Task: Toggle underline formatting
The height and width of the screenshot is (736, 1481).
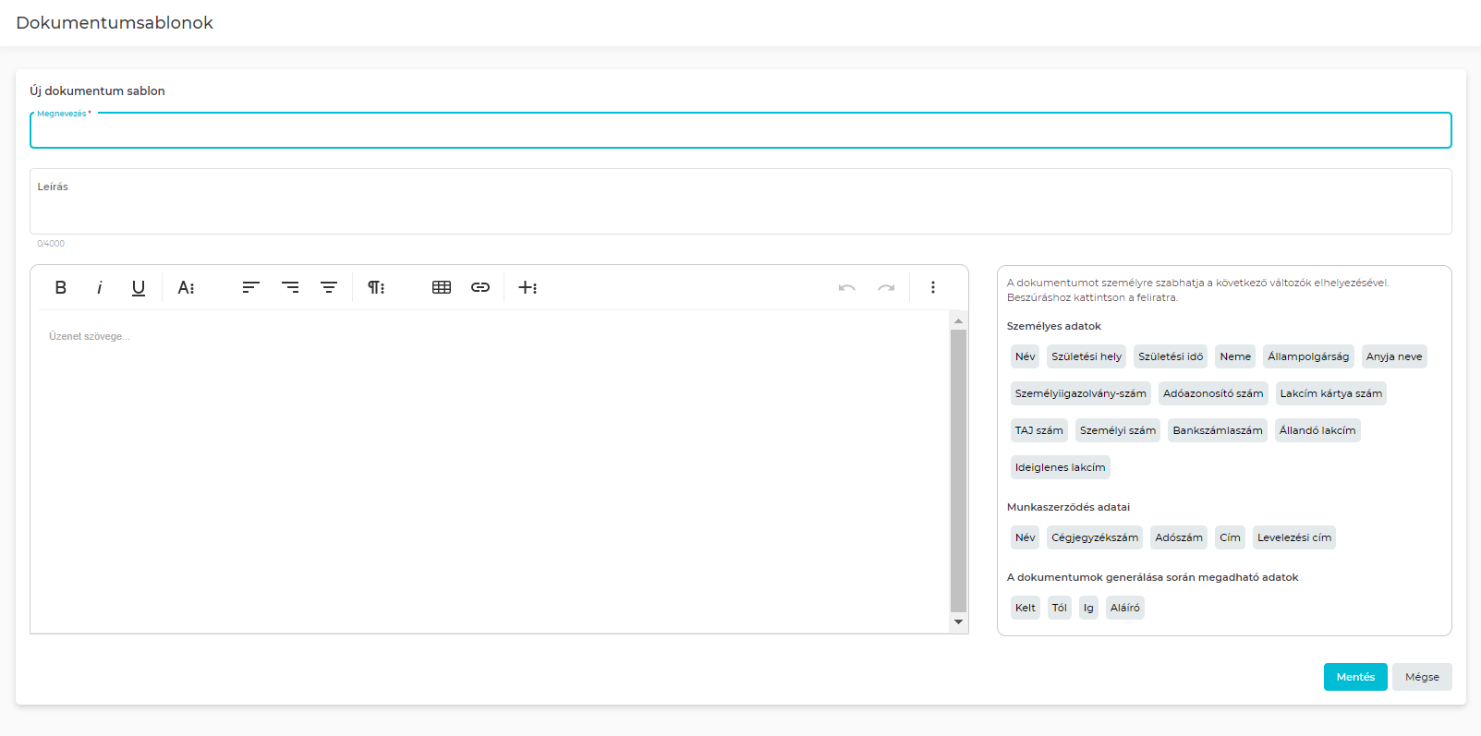Action: [139, 287]
